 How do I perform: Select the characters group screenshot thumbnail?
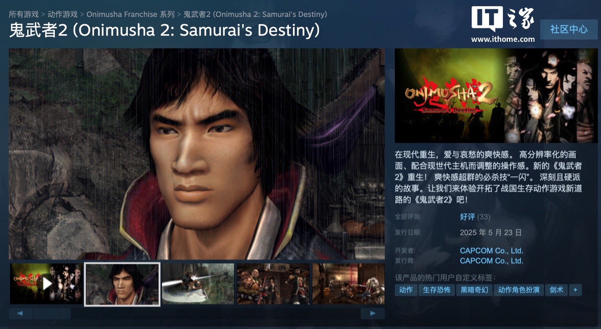coord(273,283)
